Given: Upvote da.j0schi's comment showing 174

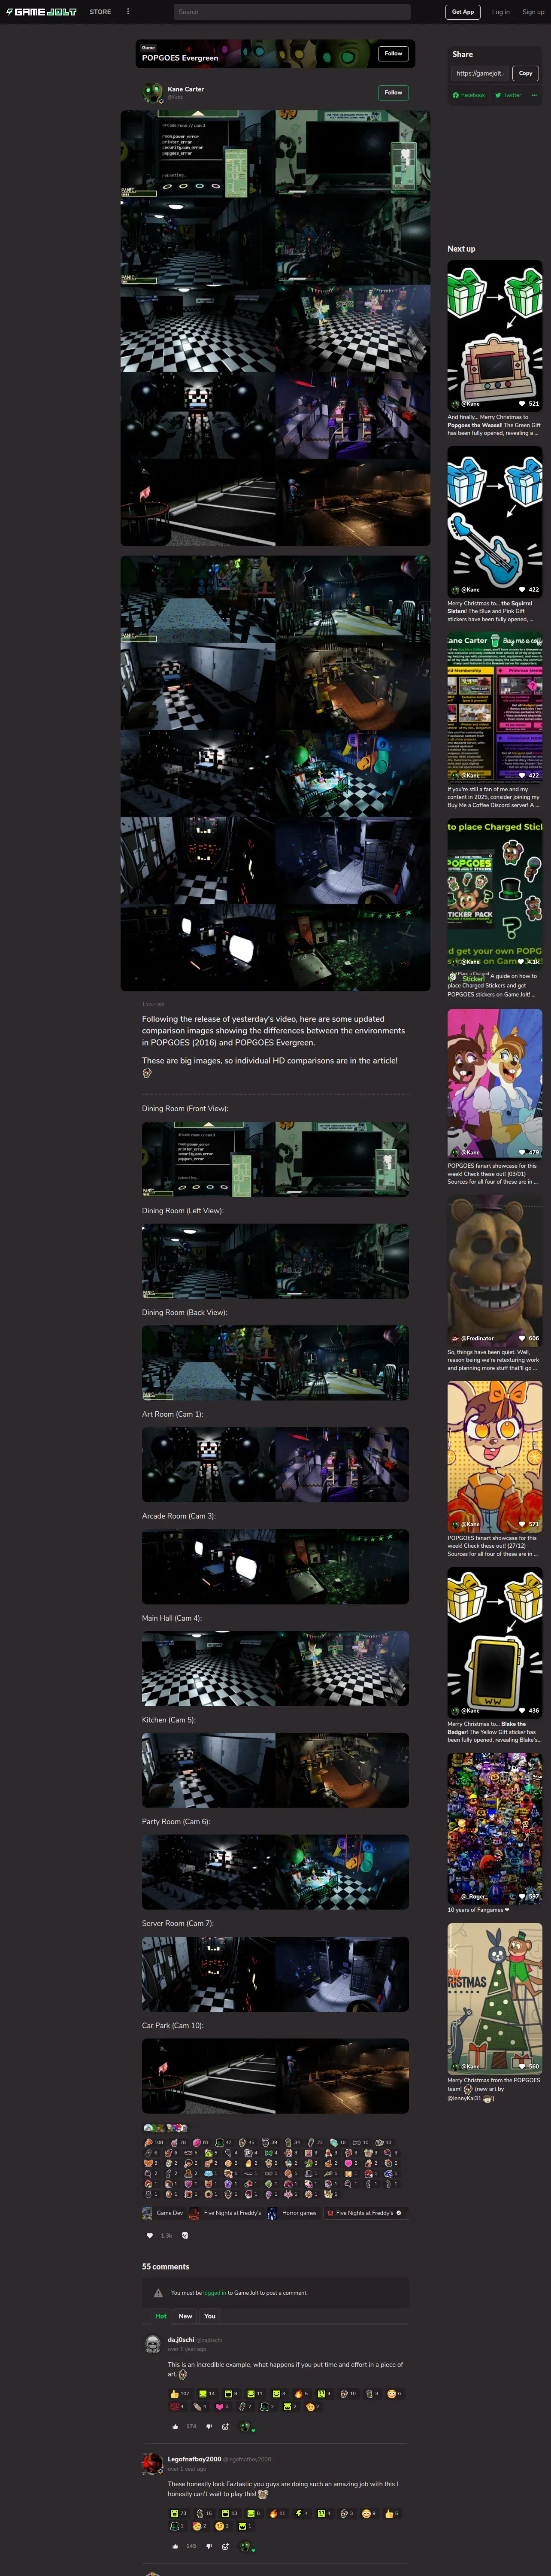Looking at the screenshot, I should [x=176, y=2426].
